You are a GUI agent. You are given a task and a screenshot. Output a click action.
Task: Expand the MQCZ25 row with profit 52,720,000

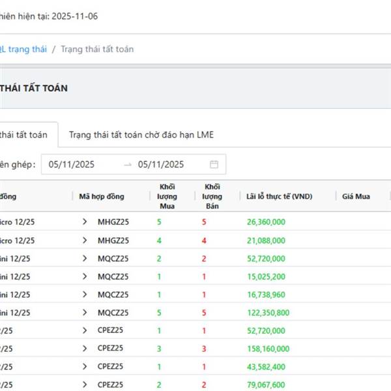coord(85,259)
